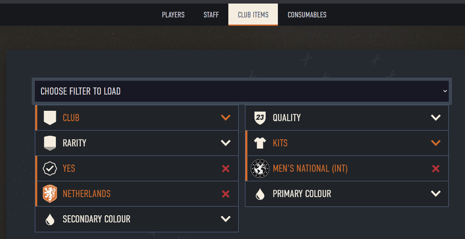
Task: Click the Club shield icon
Action: (50, 118)
